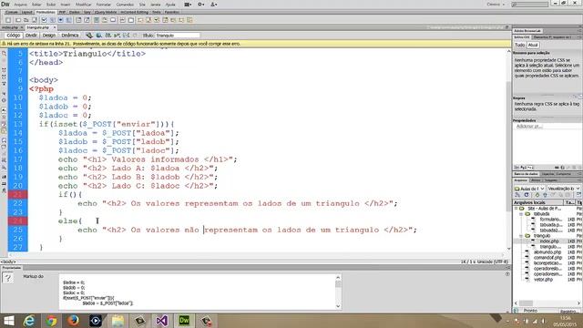The image size is (583, 328).
Task: Close the triangulo.php tab
Action: coord(55,27)
